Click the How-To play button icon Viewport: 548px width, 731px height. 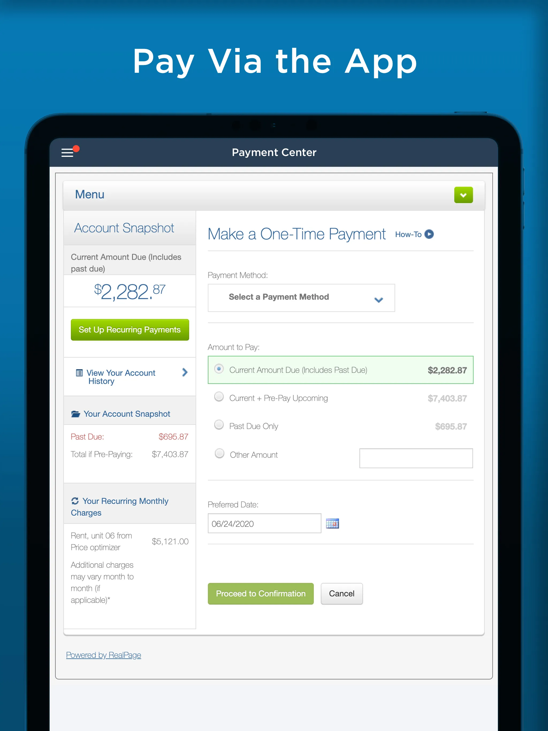(431, 233)
